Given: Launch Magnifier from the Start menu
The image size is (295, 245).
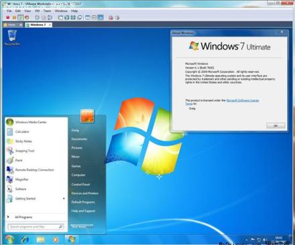Looking at the screenshot, I should tap(36, 179).
